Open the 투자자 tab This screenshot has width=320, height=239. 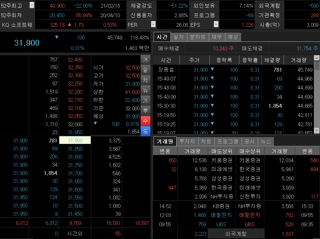pyautogui.click(x=187, y=141)
